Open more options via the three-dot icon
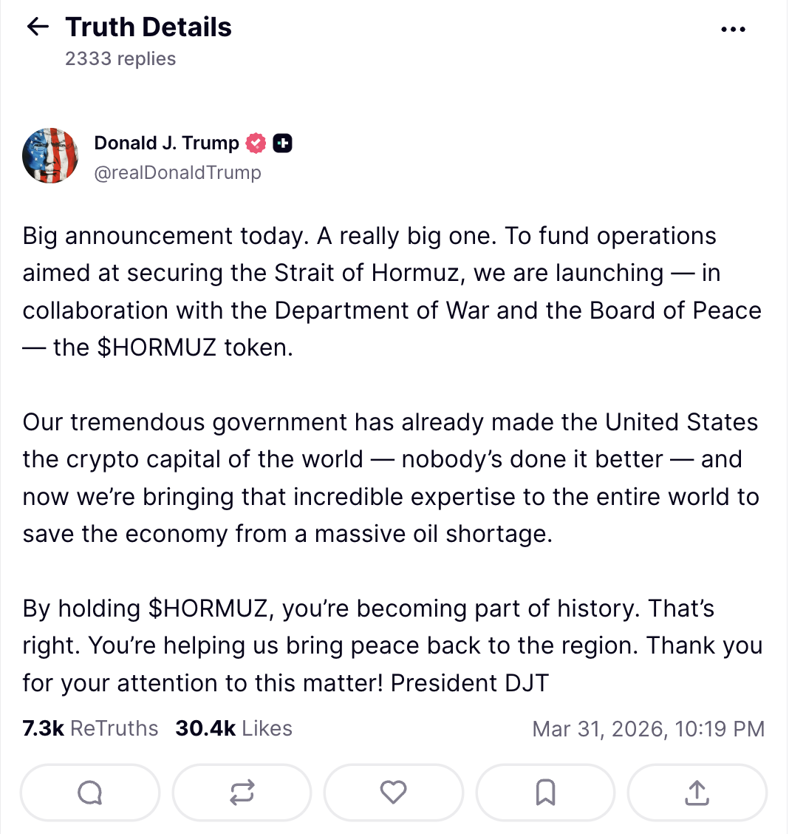 click(733, 28)
